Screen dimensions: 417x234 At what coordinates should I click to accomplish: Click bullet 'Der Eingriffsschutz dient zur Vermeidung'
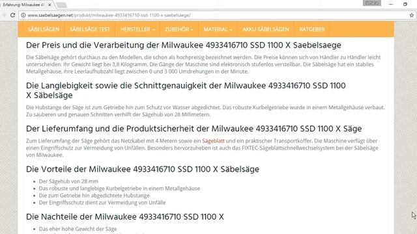click(102, 203)
